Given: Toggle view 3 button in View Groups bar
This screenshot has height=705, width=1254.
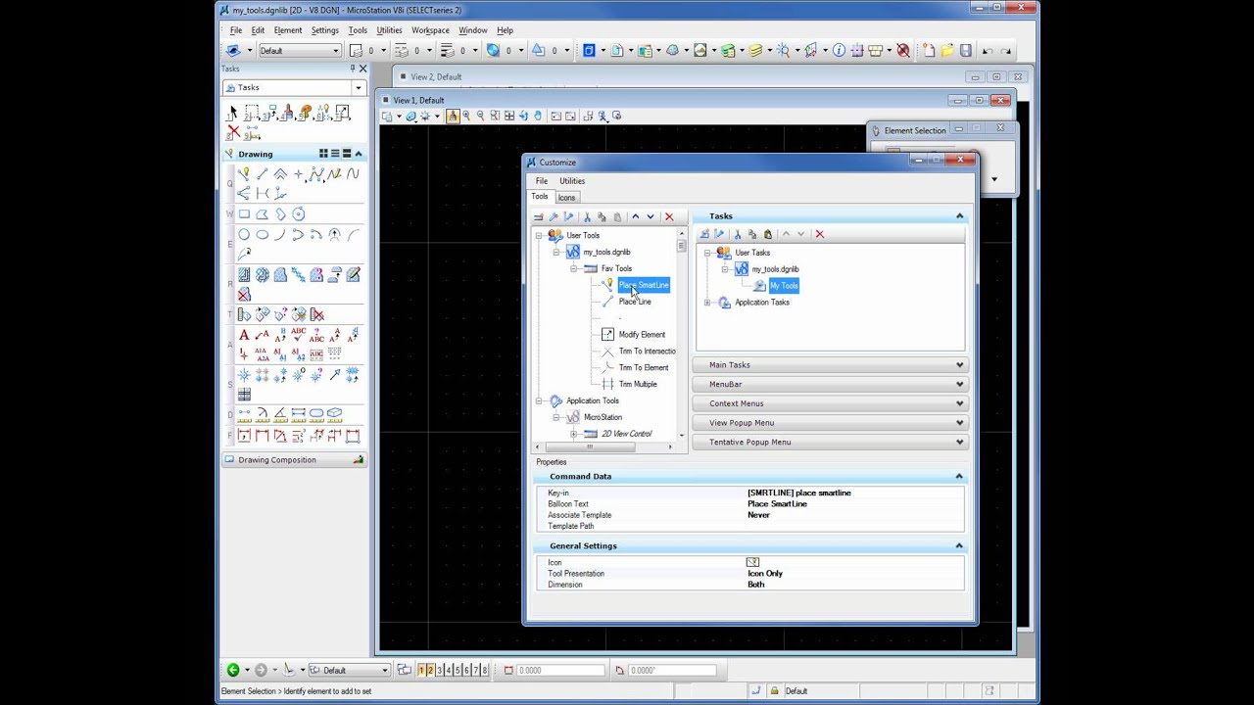Looking at the screenshot, I should 439,670.
